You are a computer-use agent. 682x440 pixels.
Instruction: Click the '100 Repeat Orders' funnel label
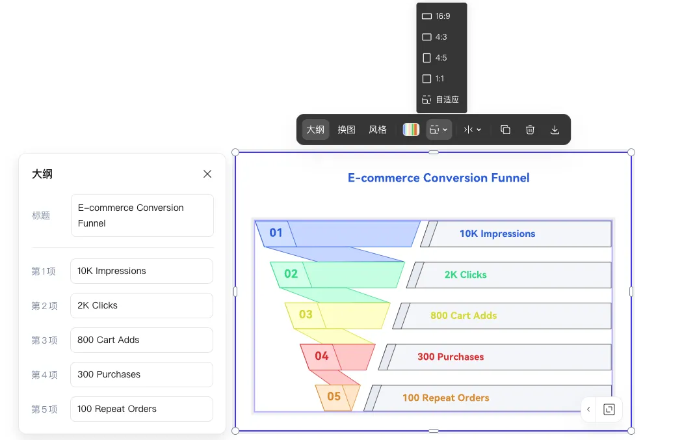(445, 398)
